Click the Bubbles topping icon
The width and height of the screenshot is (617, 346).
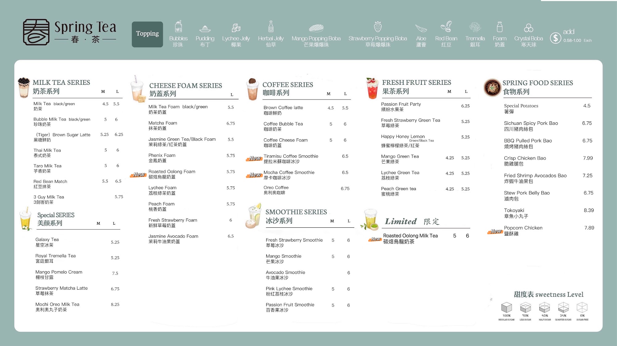point(178,27)
